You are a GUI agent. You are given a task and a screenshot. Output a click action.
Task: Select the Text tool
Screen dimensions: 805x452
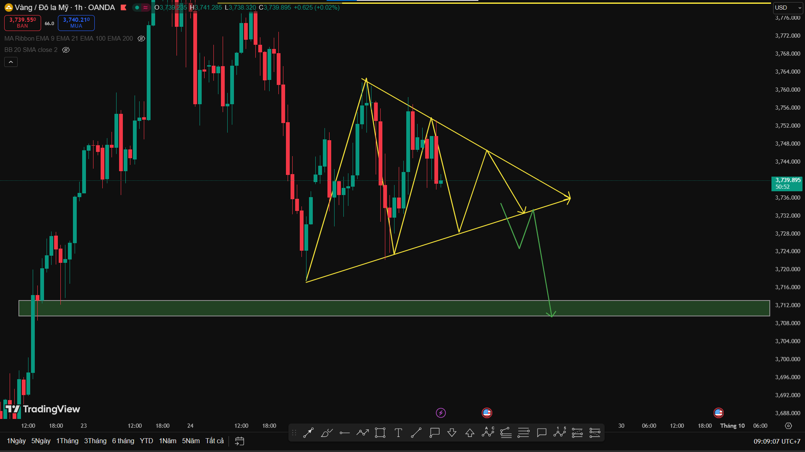click(398, 433)
